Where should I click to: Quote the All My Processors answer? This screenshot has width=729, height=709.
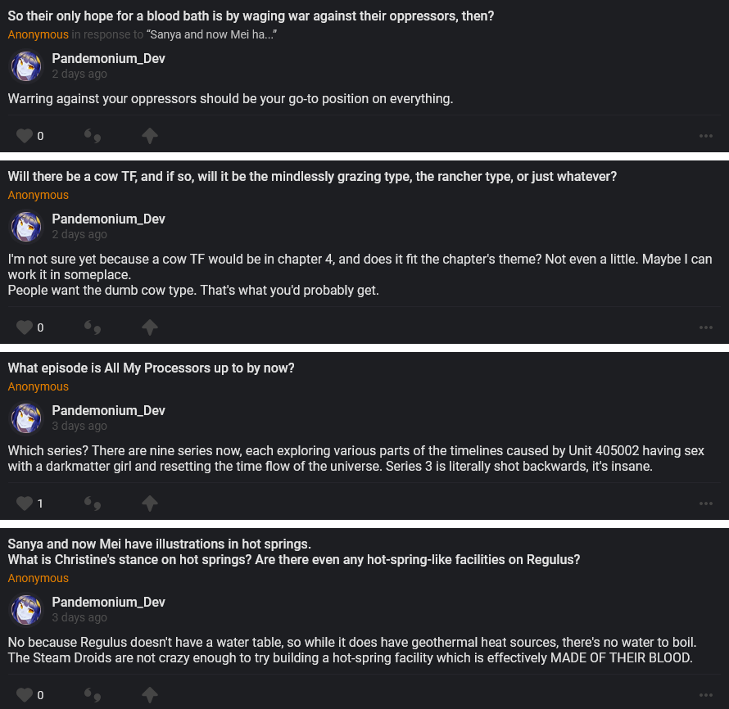(x=93, y=504)
